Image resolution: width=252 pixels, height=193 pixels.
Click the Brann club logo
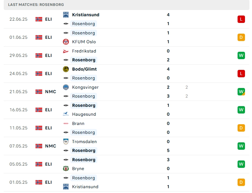pos(66,123)
